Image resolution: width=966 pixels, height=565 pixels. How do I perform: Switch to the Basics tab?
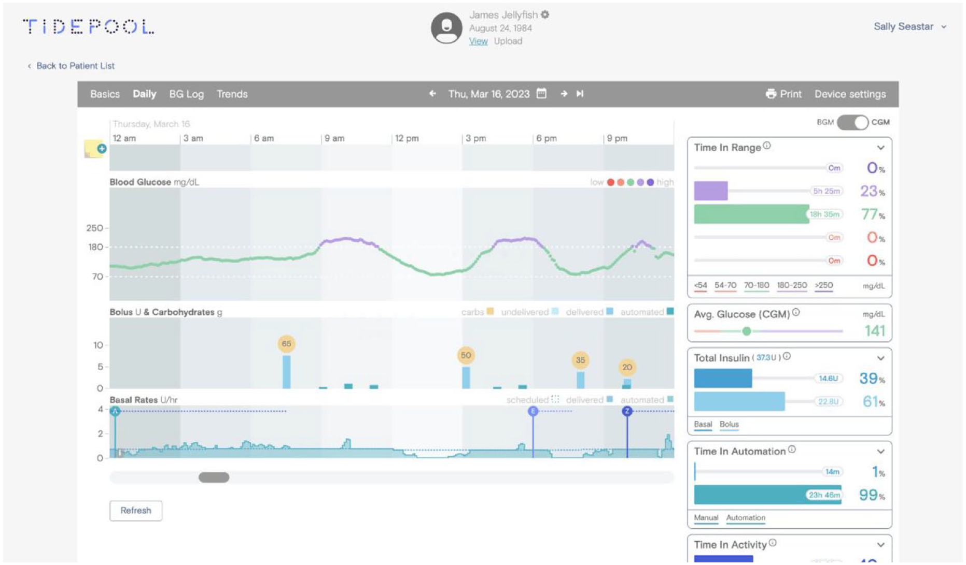click(x=105, y=94)
